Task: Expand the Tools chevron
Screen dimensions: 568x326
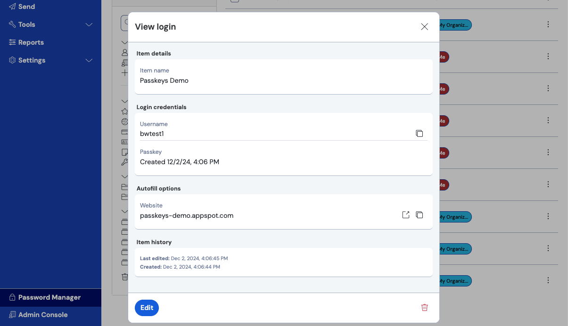Action: [89, 24]
